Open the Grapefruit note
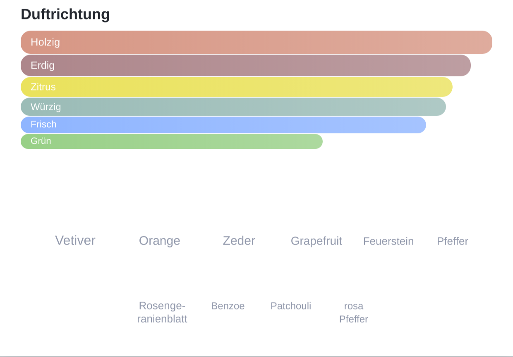This screenshot has width=513, height=357. point(316,241)
